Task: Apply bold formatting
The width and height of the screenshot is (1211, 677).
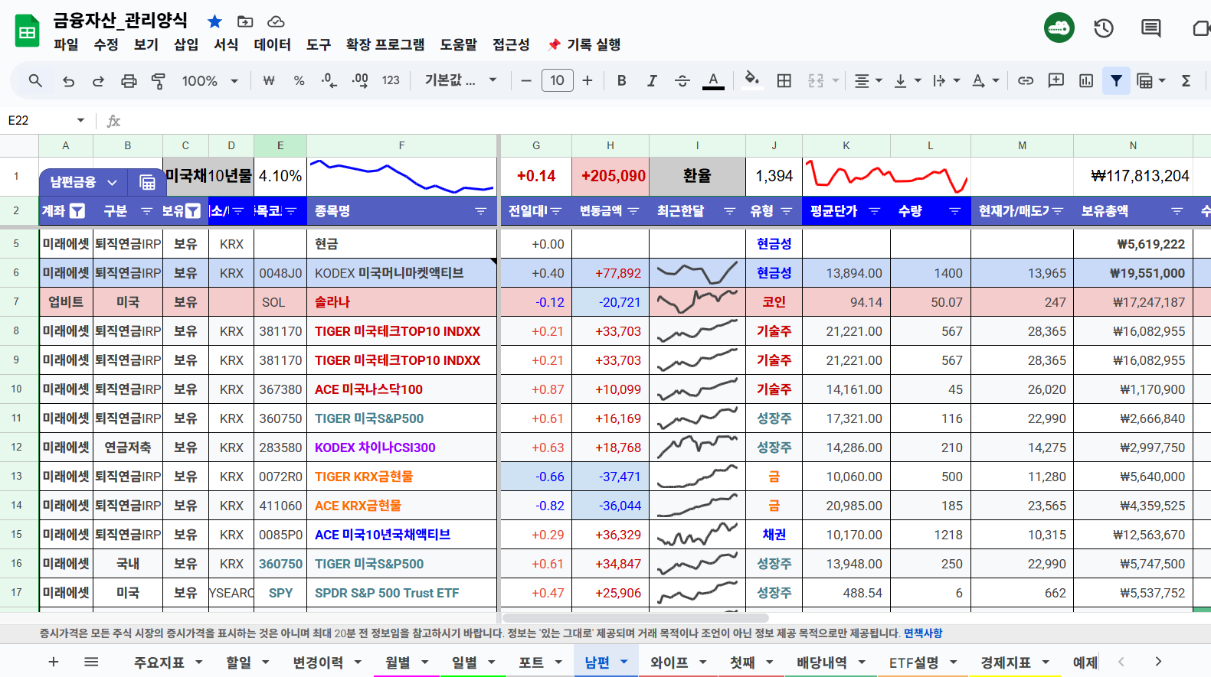Action: 621,80
